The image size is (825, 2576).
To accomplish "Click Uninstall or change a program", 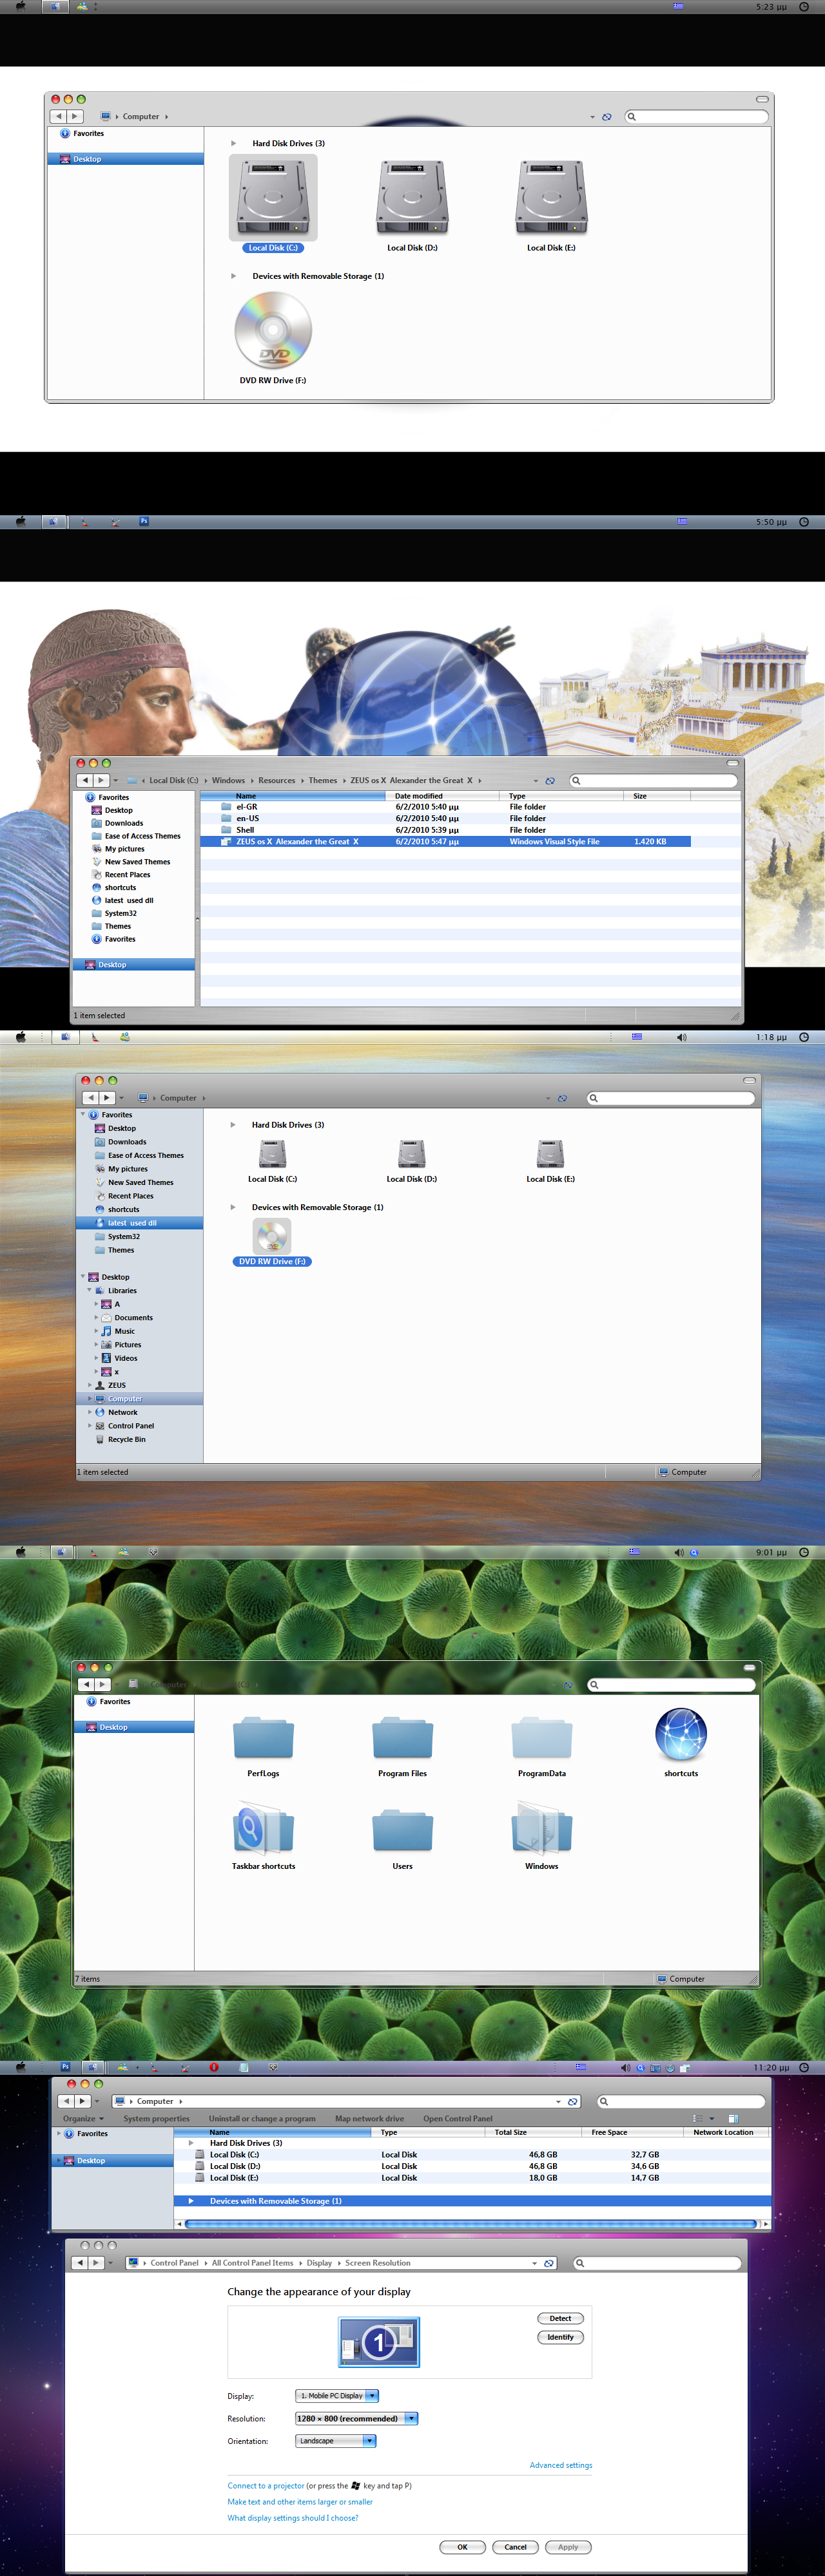I will click(x=262, y=2118).
